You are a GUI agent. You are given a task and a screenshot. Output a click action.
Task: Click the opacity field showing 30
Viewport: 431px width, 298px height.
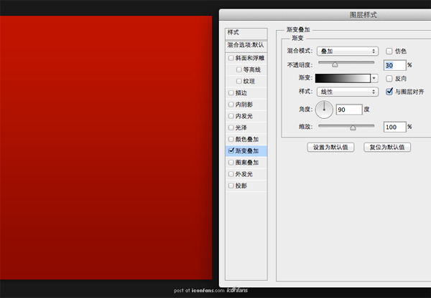pos(394,65)
